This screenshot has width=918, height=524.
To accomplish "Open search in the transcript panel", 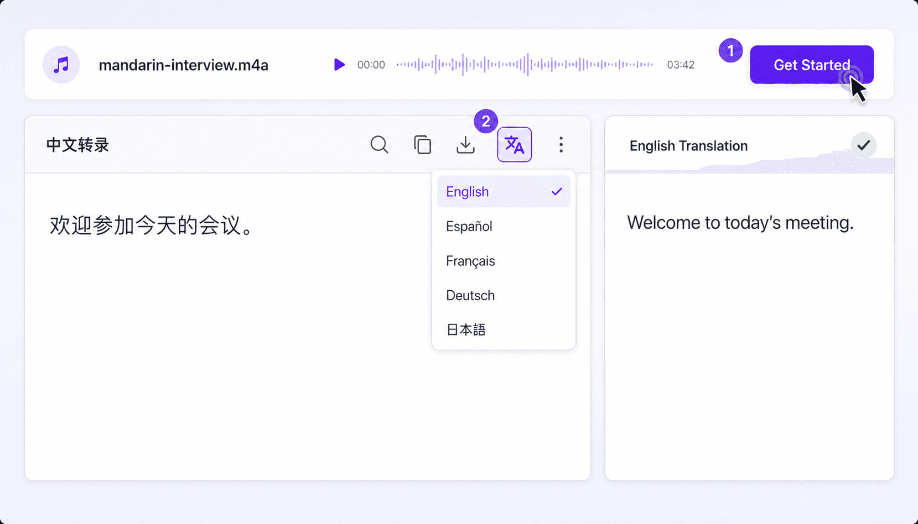I will click(379, 145).
